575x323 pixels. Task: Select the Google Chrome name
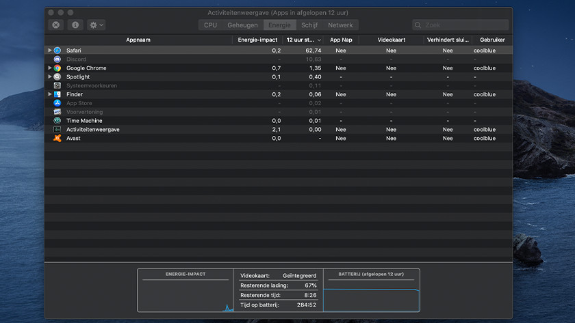[x=86, y=68]
